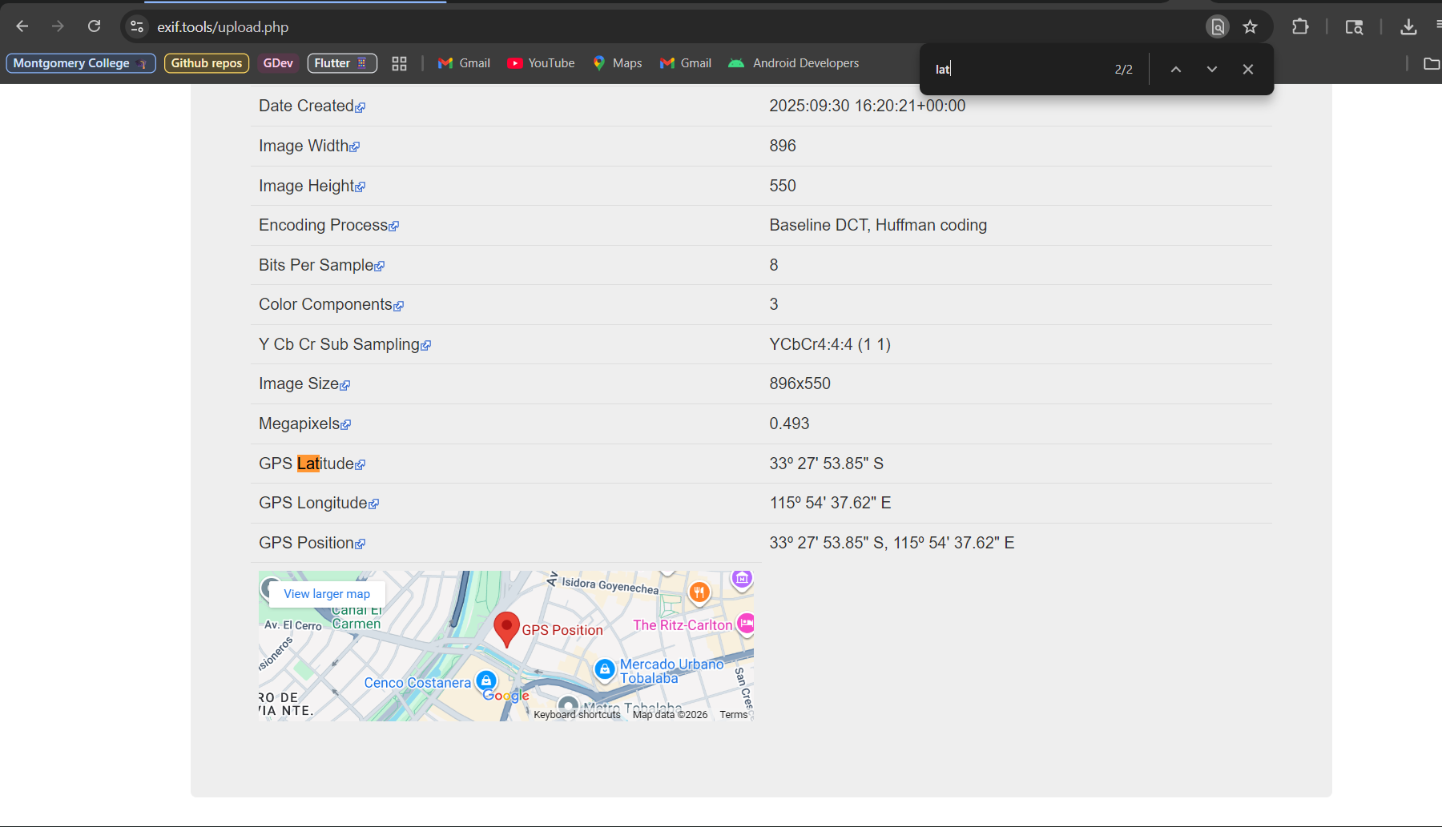Screen dimensions: 1442x827
Task: Open the Extensions puzzle icon
Action: click(1300, 26)
